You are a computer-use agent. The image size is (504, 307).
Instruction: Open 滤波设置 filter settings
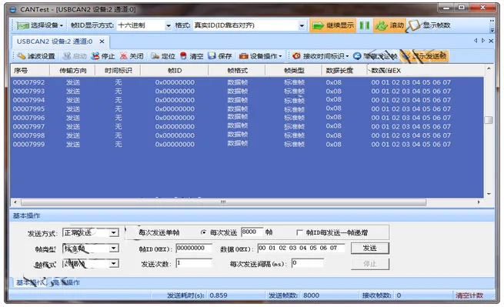pyautogui.click(x=36, y=56)
